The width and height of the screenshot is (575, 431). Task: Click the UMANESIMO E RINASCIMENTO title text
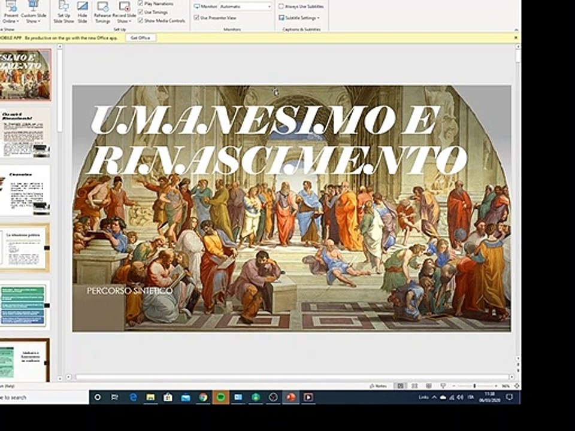(x=277, y=139)
